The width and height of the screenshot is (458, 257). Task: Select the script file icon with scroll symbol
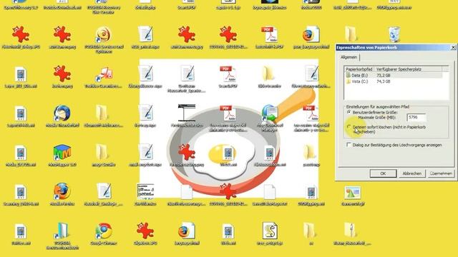point(269,231)
